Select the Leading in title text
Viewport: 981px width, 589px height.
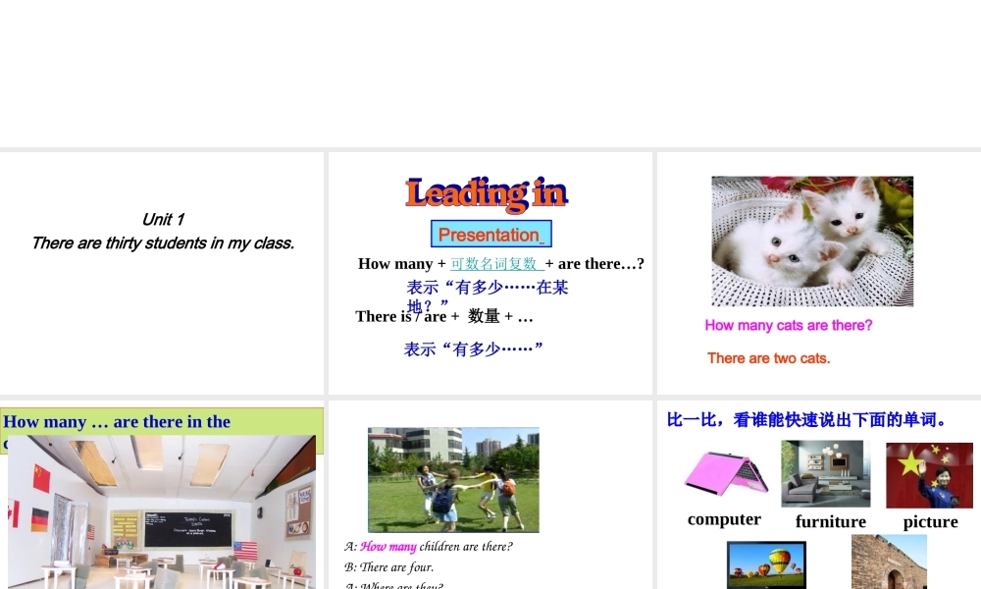(487, 192)
